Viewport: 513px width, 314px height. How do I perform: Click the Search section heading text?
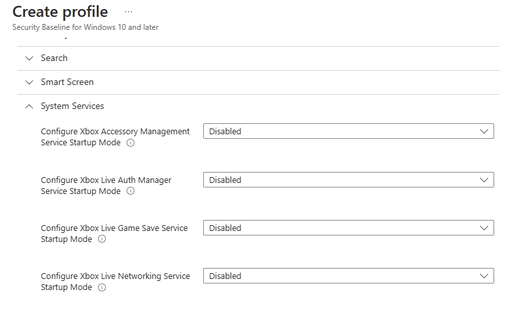point(54,58)
